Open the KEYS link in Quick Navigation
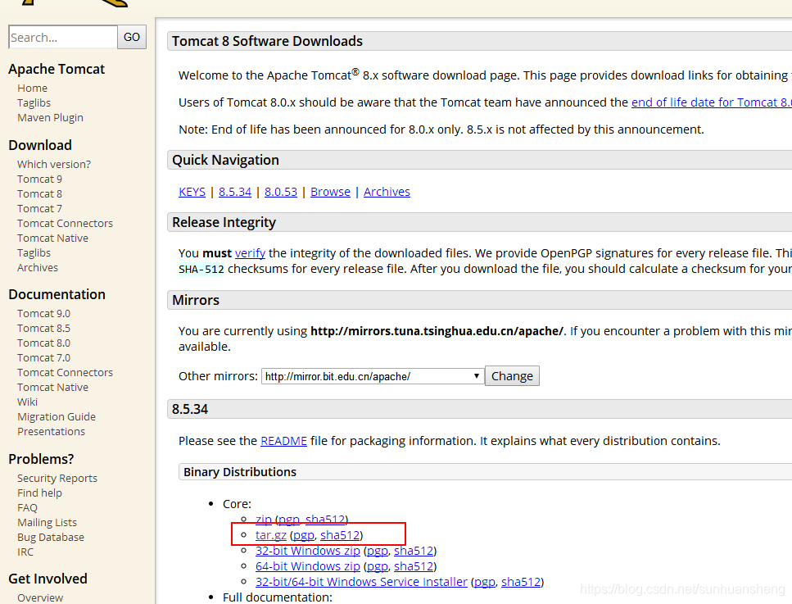Viewport: 792px width, 604px height. coord(192,191)
